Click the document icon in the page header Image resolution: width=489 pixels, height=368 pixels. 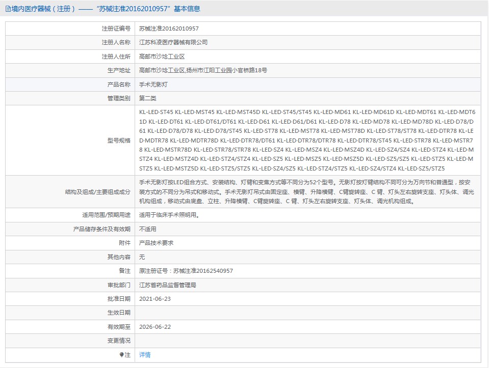tap(8, 9)
